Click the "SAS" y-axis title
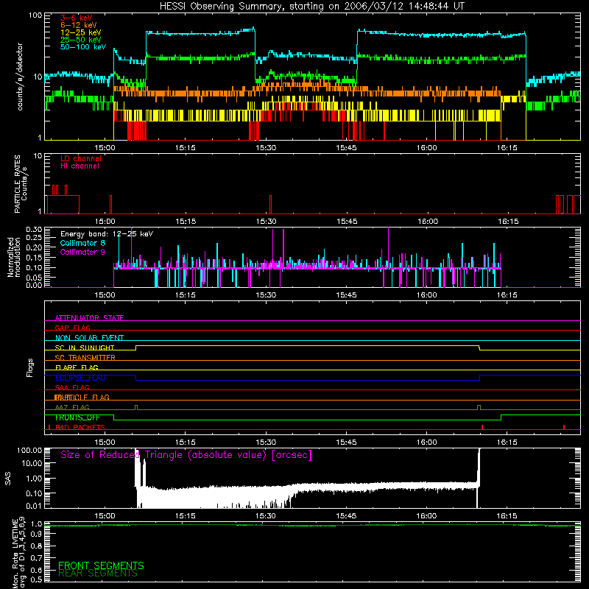 (x=7, y=479)
